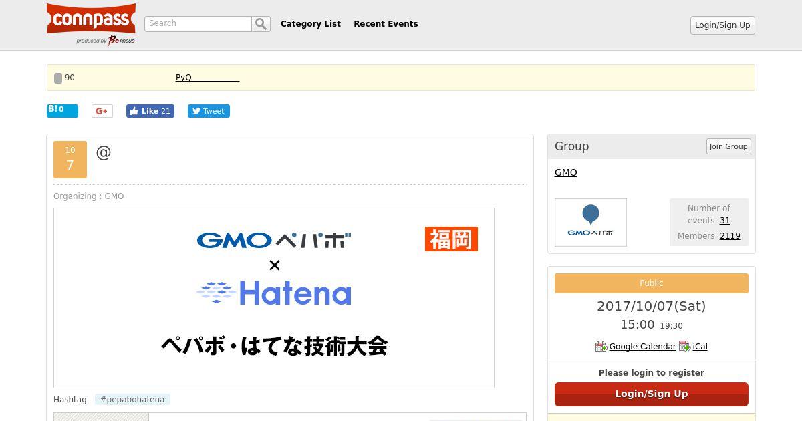The image size is (802, 421).
Task: Click the red Login/Sign Up register button
Action: pos(652,394)
